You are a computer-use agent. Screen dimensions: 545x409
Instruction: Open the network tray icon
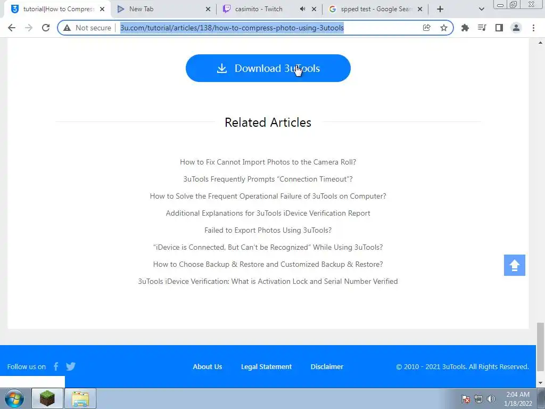[478, 399]
